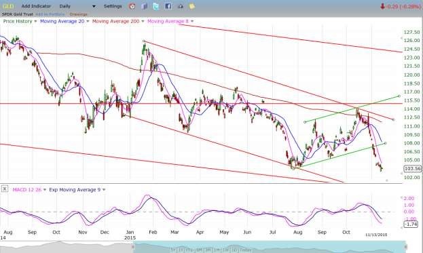Click the GLD ticker symbol logo
Screen dimensions: 423x253
click(8, 6)
